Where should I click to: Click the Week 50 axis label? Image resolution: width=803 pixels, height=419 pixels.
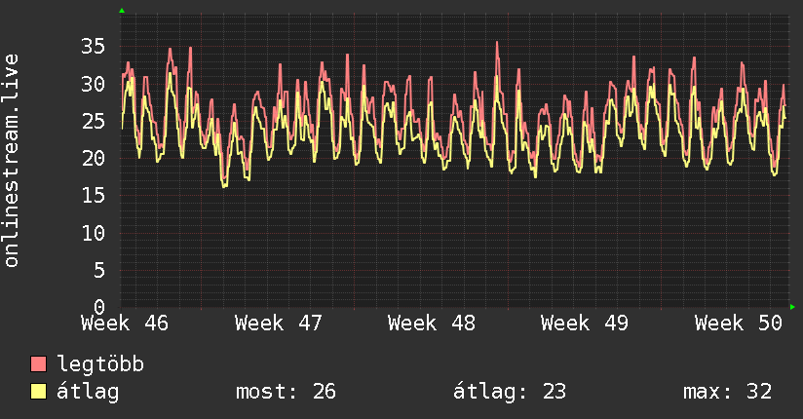pyautogui.click(x=739, y=324)
